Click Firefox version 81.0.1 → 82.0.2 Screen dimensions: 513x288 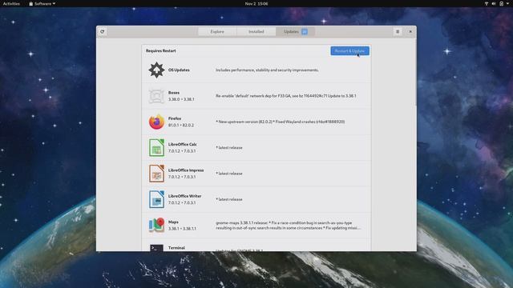coord(181,125)
